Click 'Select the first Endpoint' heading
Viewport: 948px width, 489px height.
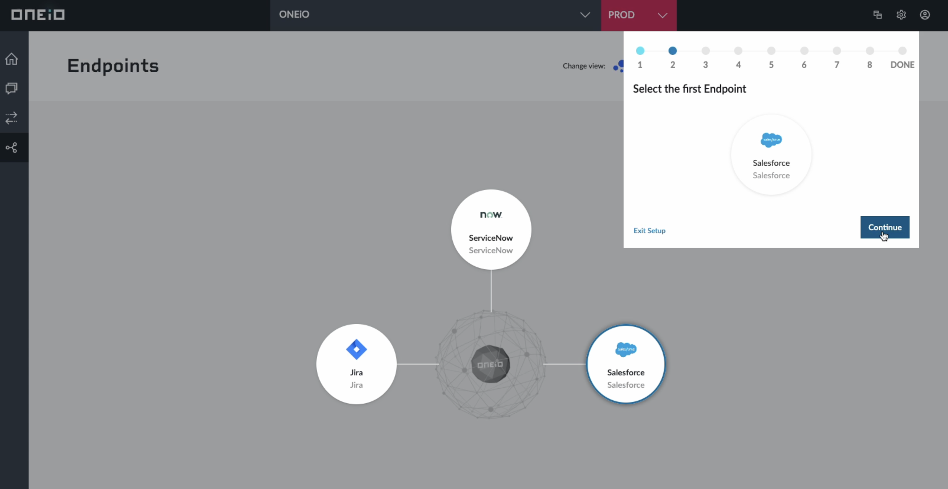[x=689, y=89]
